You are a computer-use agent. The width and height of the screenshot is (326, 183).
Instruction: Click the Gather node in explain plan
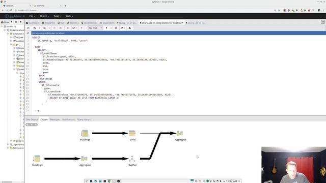[x=132, y=159]
